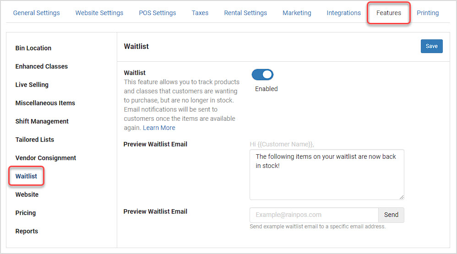Image resolution: width=457 pixels, height=254 pixels.
Task: Open Shift Management settings
Action: click(x=42, y=121)
